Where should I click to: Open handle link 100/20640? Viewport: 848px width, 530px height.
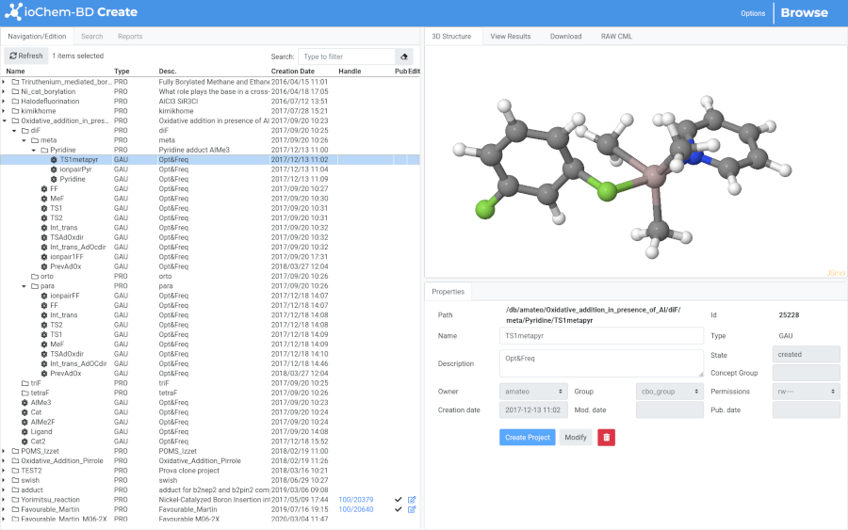click(356, 509)
